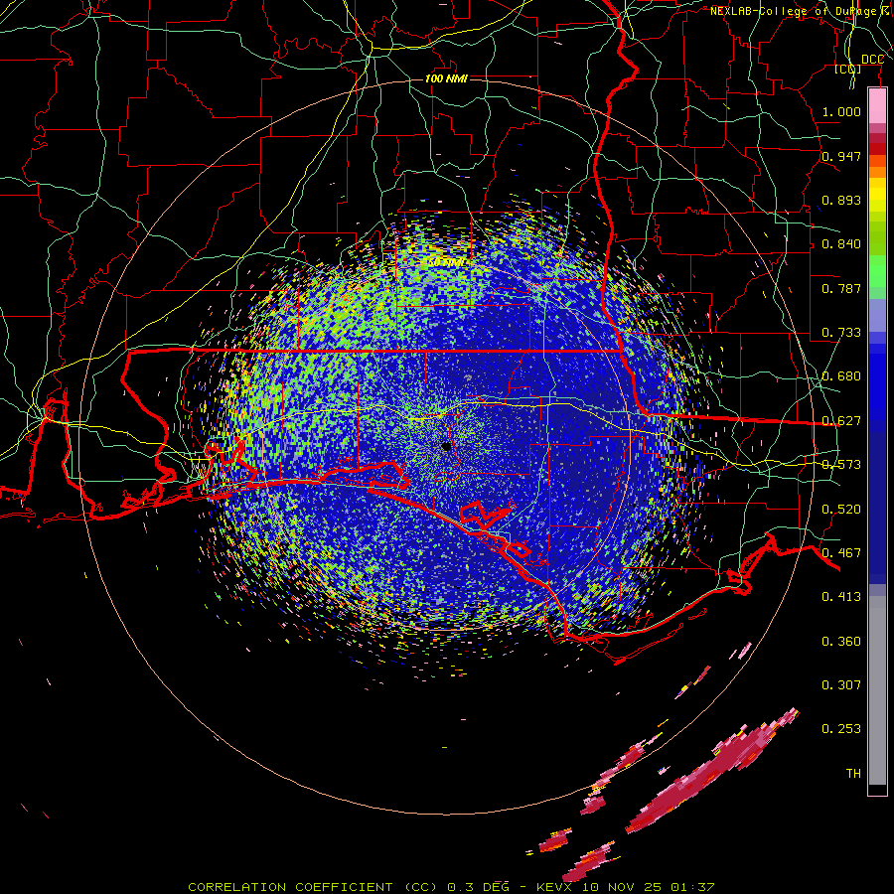Click the TH threshold label on the scale

(853, 774)
